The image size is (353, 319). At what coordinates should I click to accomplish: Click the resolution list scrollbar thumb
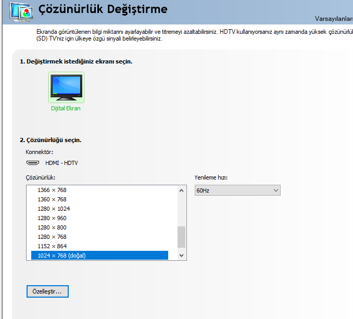click(x=182, y=237)
